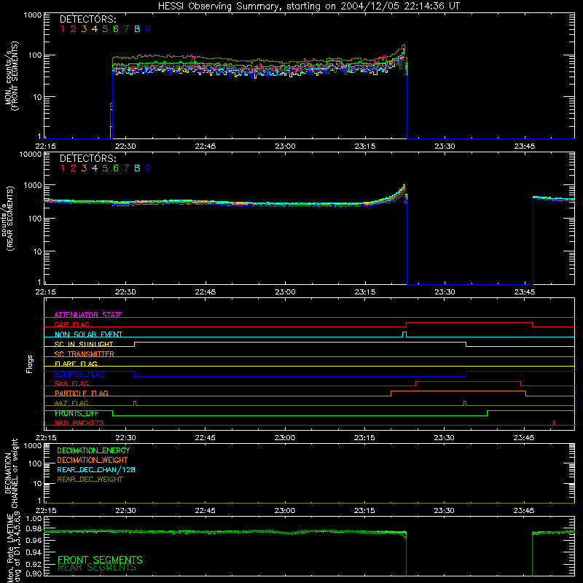
Task: Click the FLARE_FLAG label
Action: click(x=76, y=364)
